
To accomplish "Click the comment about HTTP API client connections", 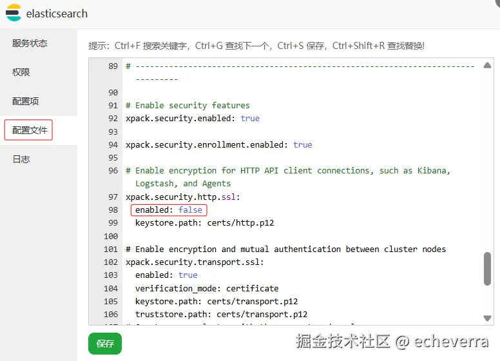I will (288, 177).
